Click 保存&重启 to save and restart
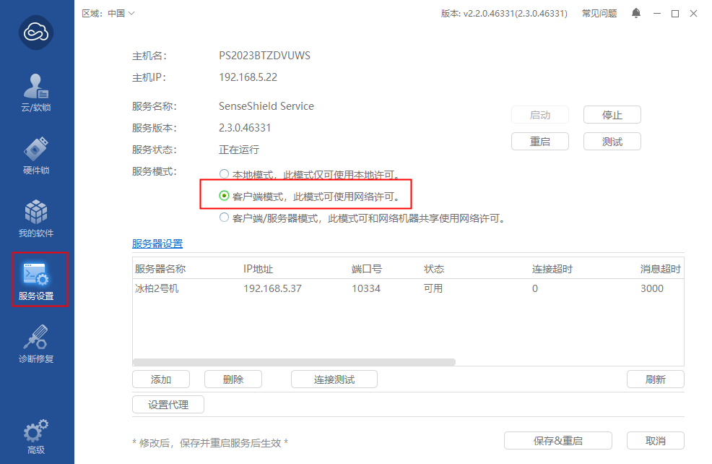Viewport: 712px width, 464px height. point(557,441)
